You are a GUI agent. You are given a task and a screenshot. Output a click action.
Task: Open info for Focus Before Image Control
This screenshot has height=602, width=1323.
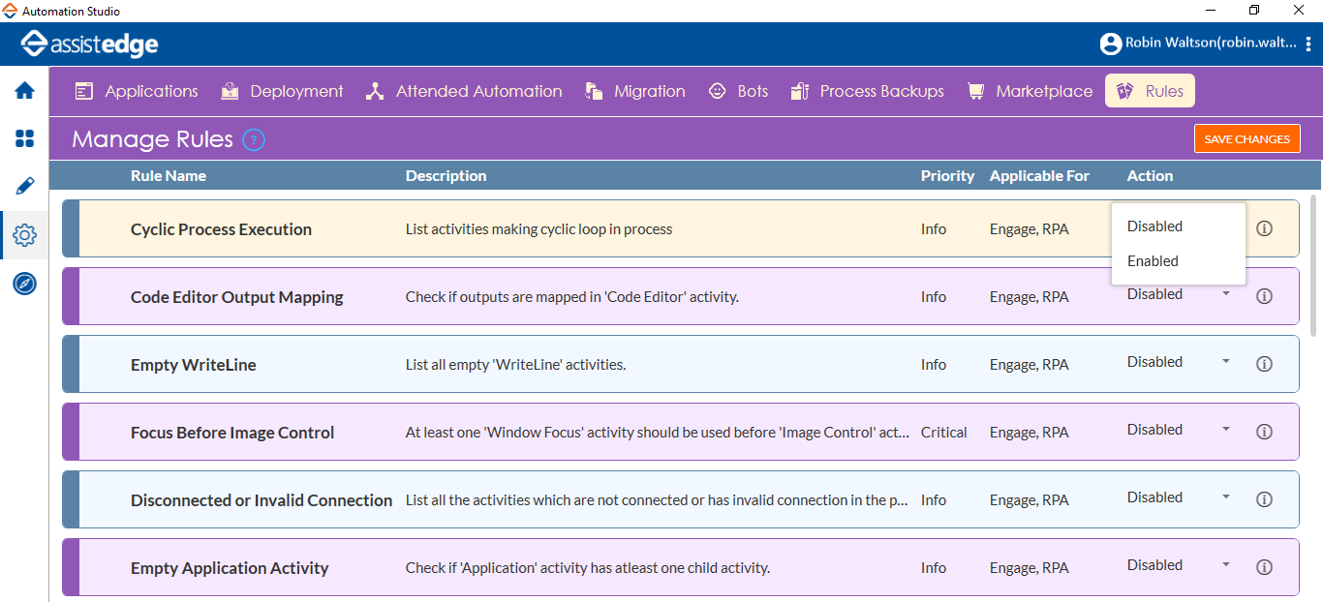[1264, 432]
